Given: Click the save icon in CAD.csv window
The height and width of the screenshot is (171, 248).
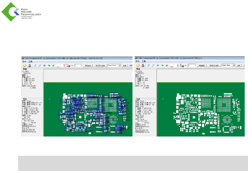Looking at the screenshot, I should coord(143,65).
